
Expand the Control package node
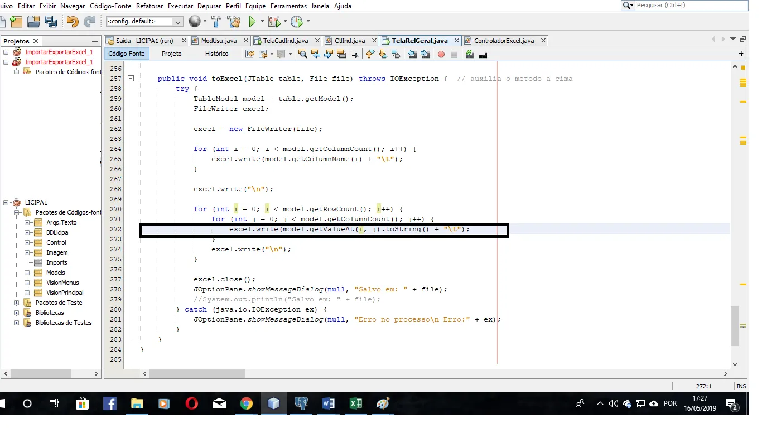click(x=27, y=242)
